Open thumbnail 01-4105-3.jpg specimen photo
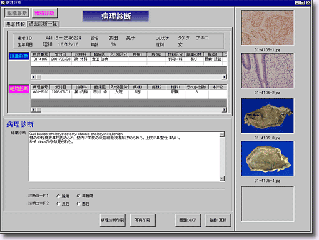This screenshot has width=319, height=240. [x=268, y=116]
